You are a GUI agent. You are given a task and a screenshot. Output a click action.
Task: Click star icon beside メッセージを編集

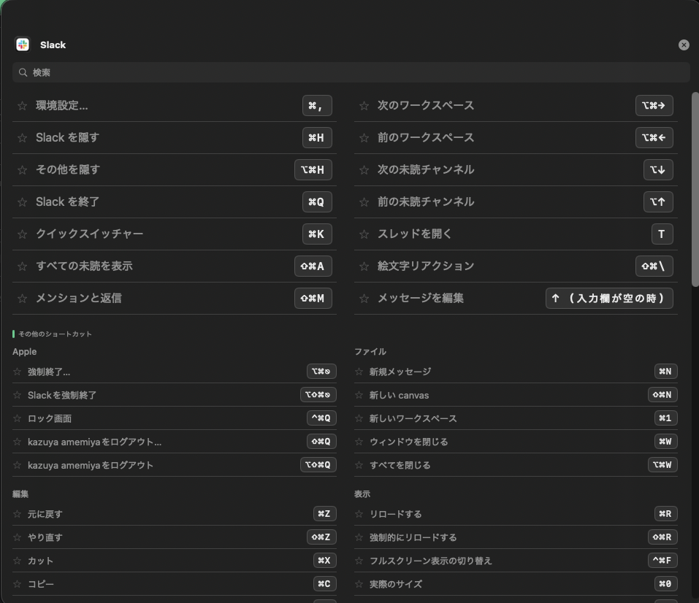click(x=364, y=298)
